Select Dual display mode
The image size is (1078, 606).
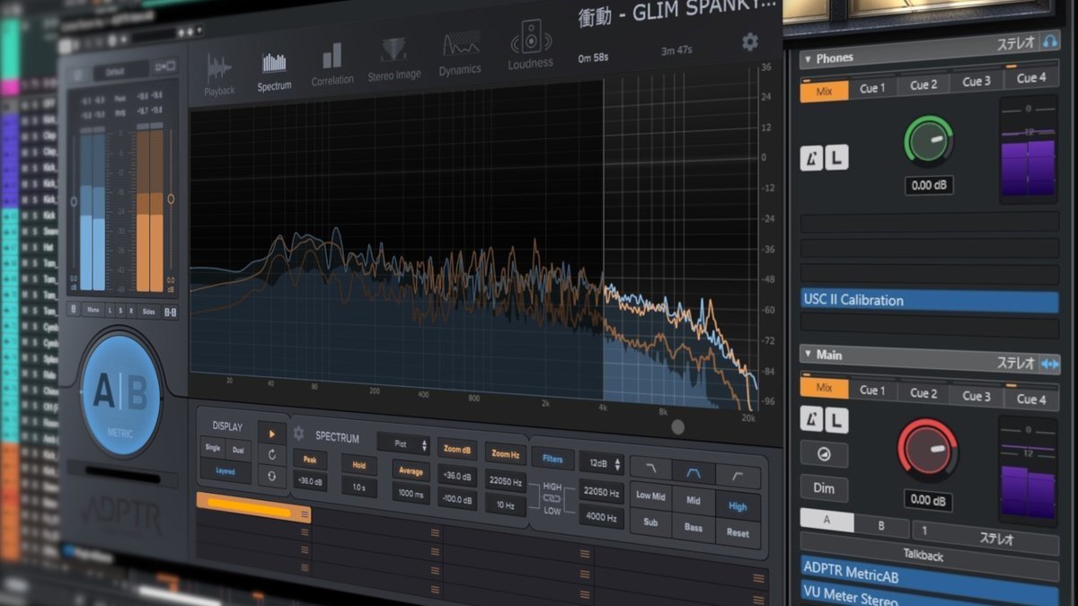tap(238, 450)
